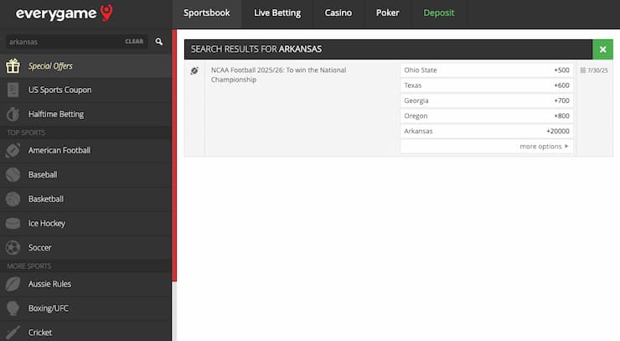The height and width of the screenshot is (341, 620).
Task: Bet on Oregon at +800
Action: [x=487, y=116]
